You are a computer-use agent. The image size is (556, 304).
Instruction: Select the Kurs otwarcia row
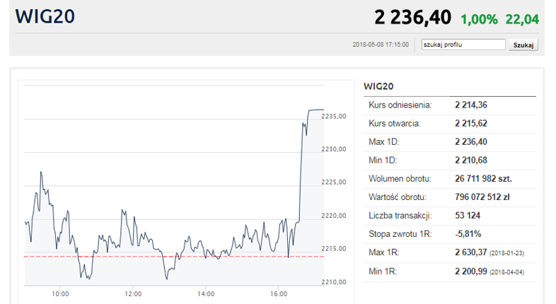tap(449, 123)
